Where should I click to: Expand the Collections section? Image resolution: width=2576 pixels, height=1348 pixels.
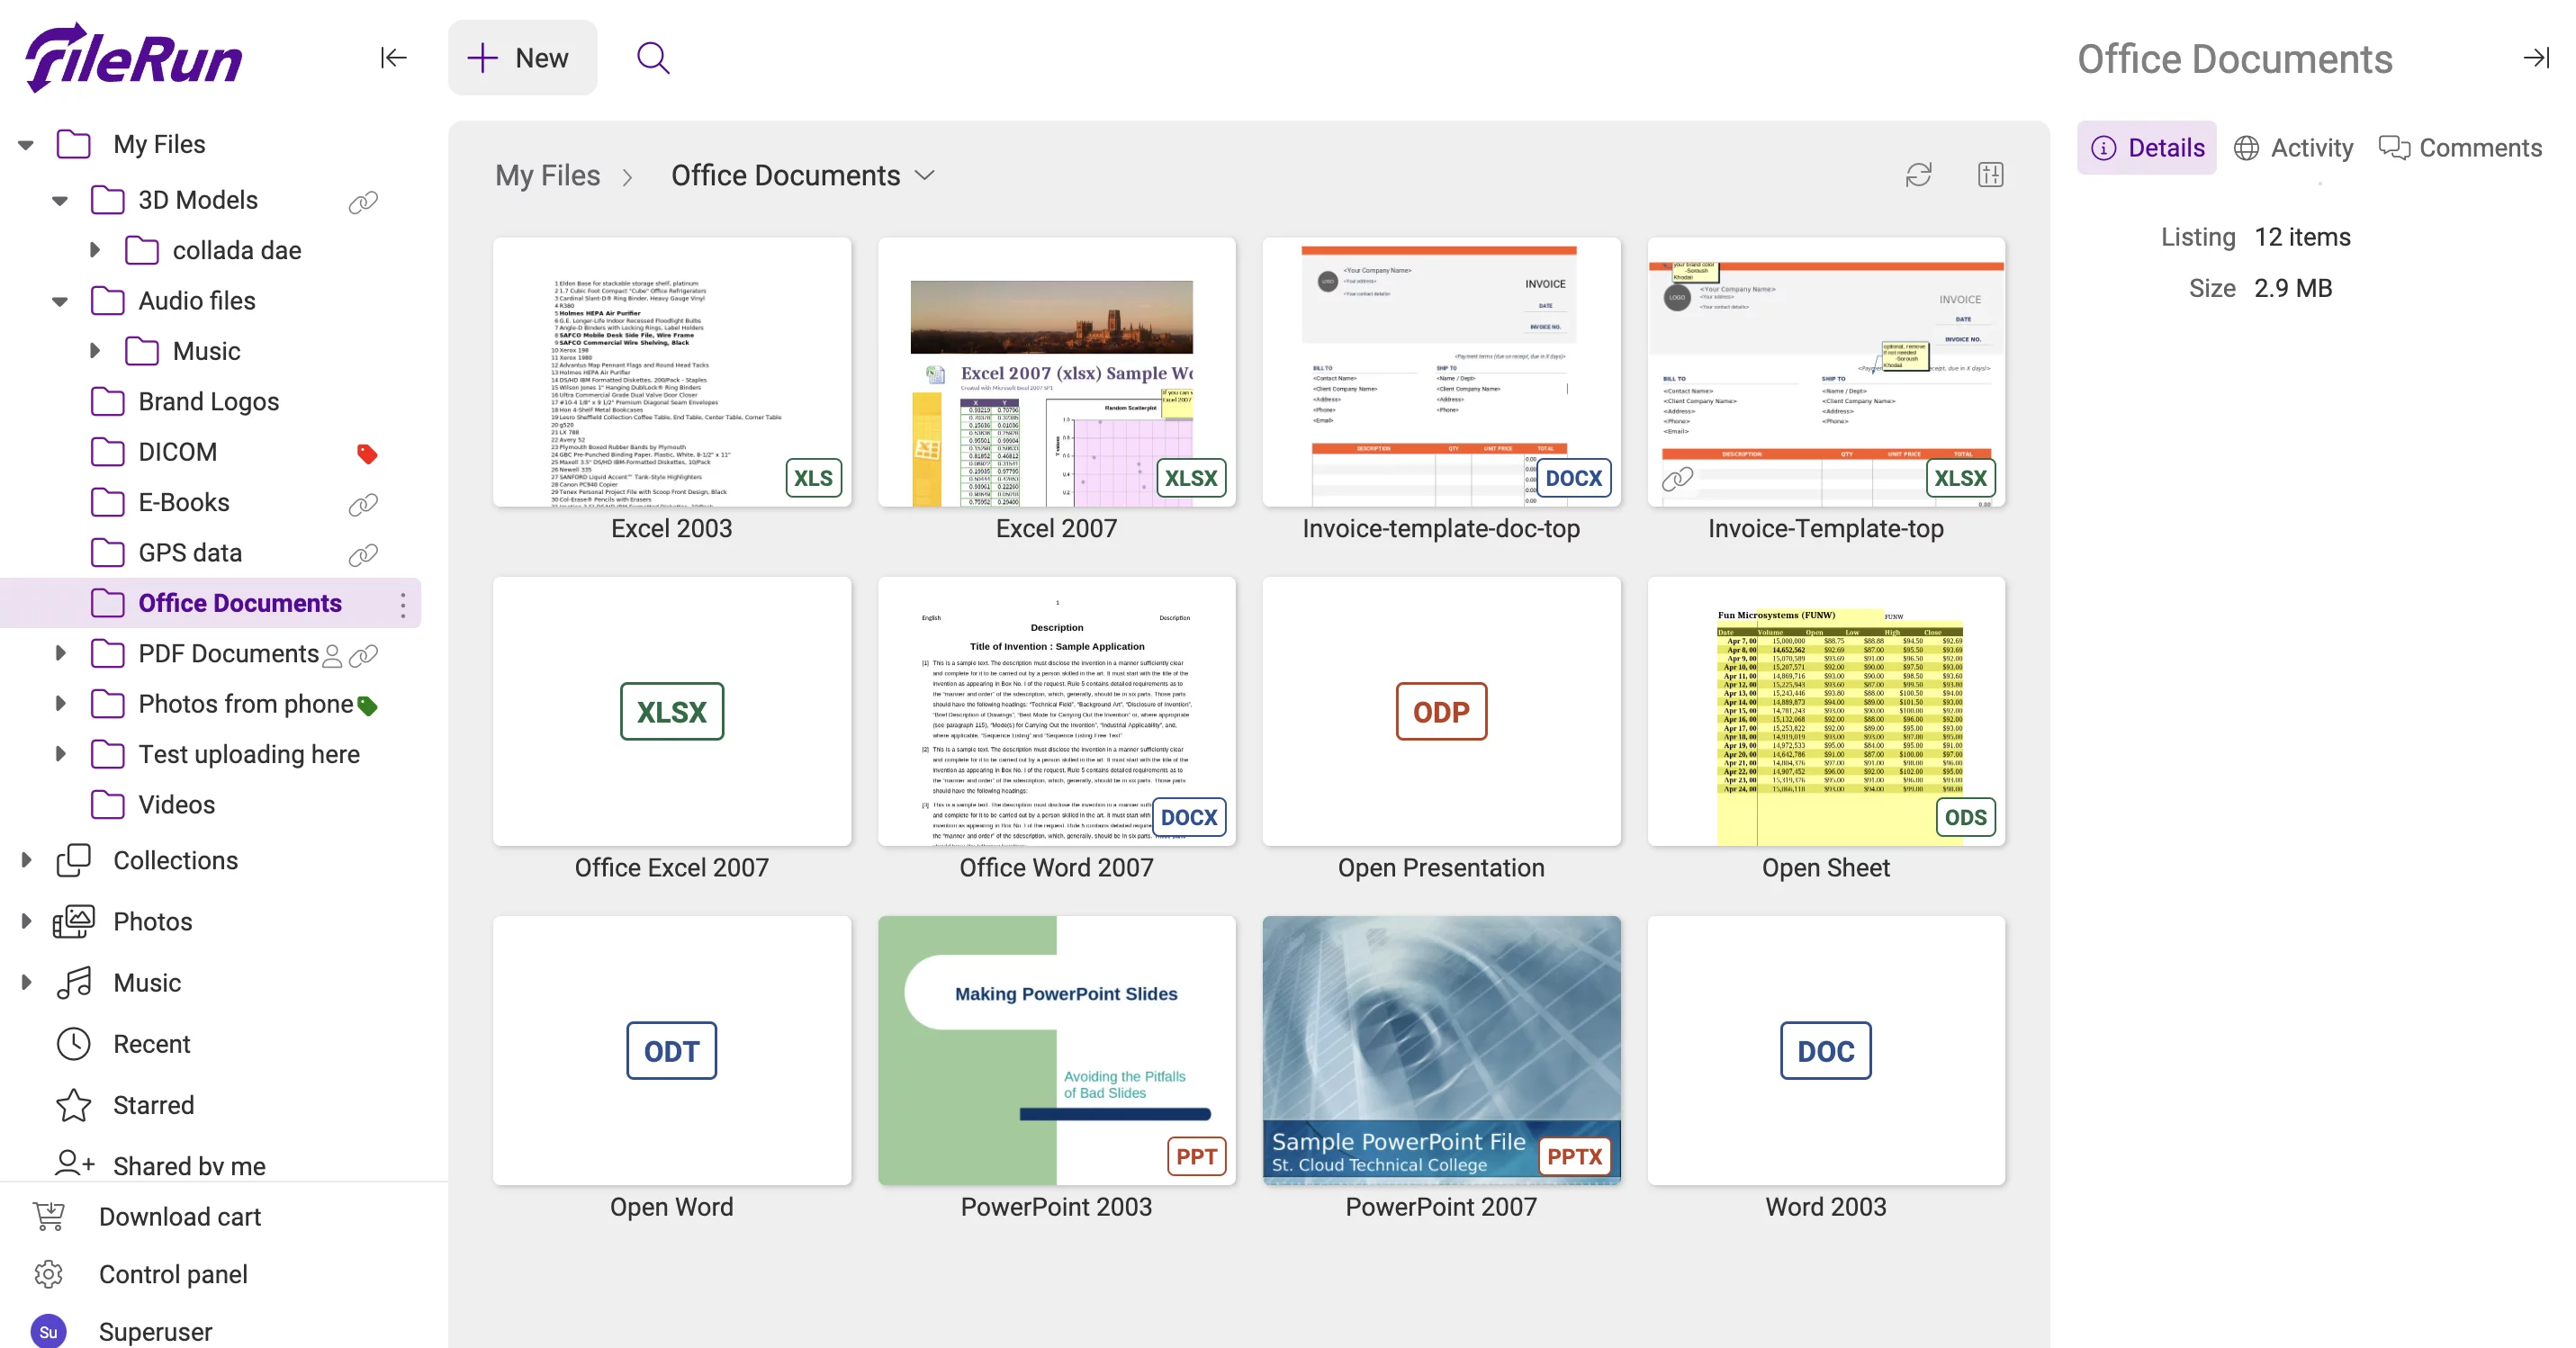pyautogui.click(x=26, y=860)
